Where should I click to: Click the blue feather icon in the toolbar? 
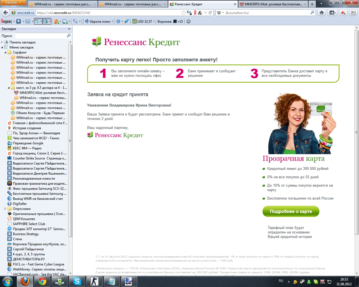tap(127, 21)
